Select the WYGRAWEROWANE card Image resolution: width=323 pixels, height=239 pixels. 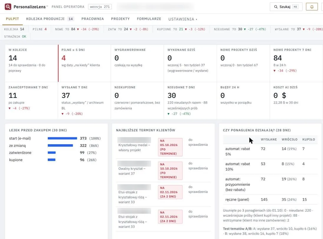(137, 63)
